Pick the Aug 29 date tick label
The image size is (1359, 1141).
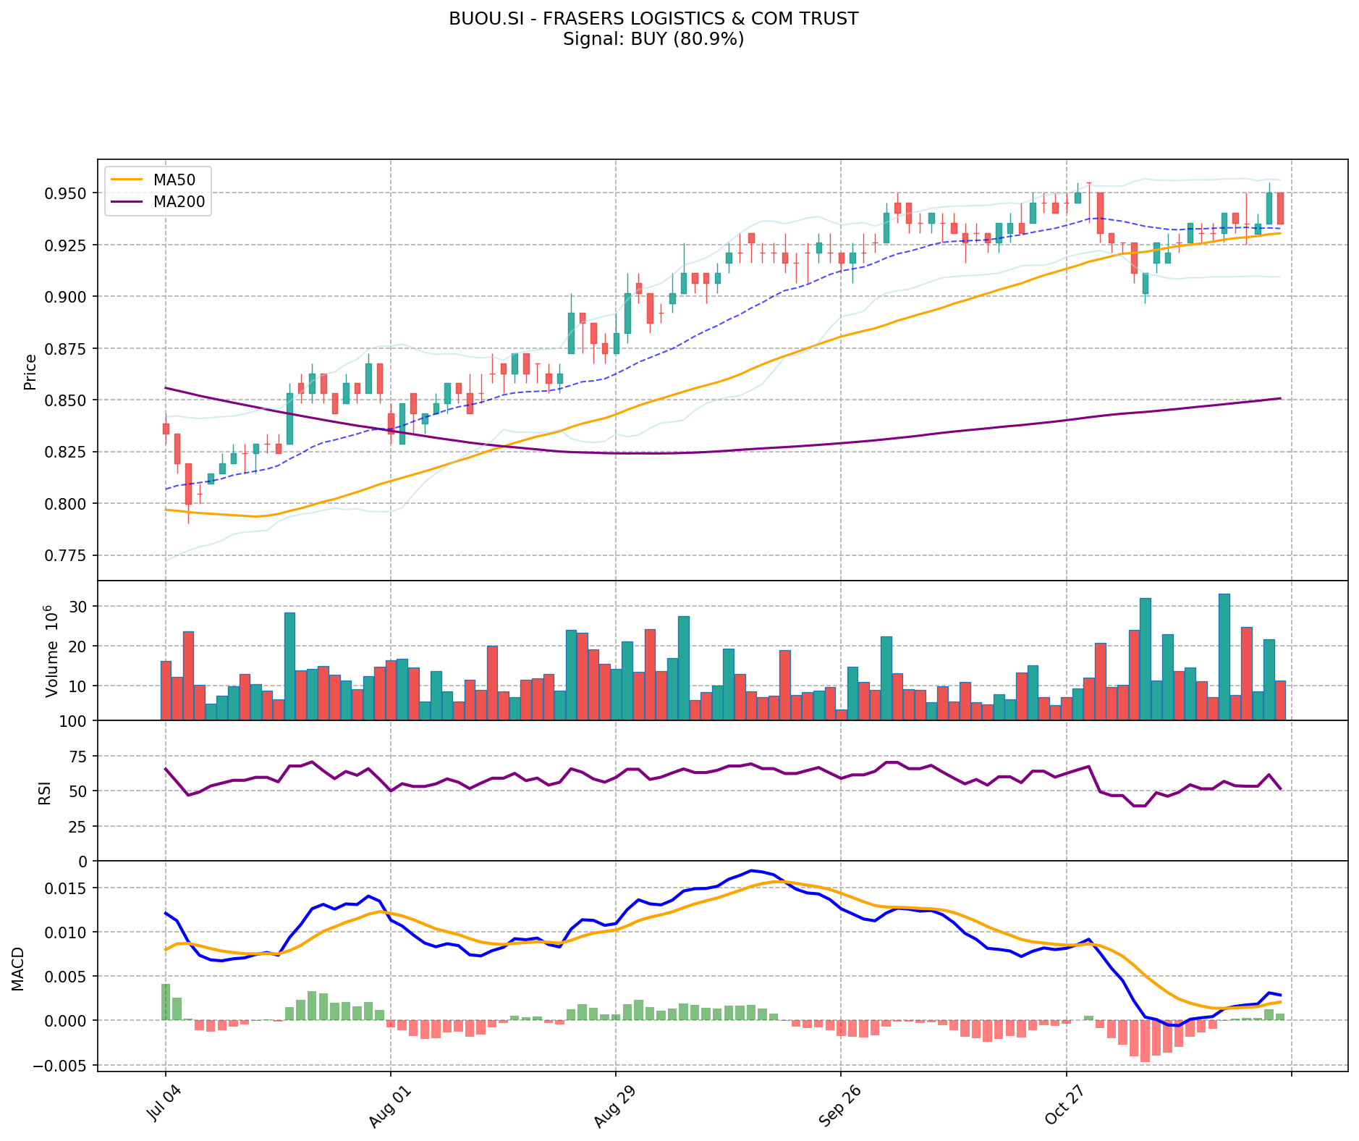point(613,1106)
